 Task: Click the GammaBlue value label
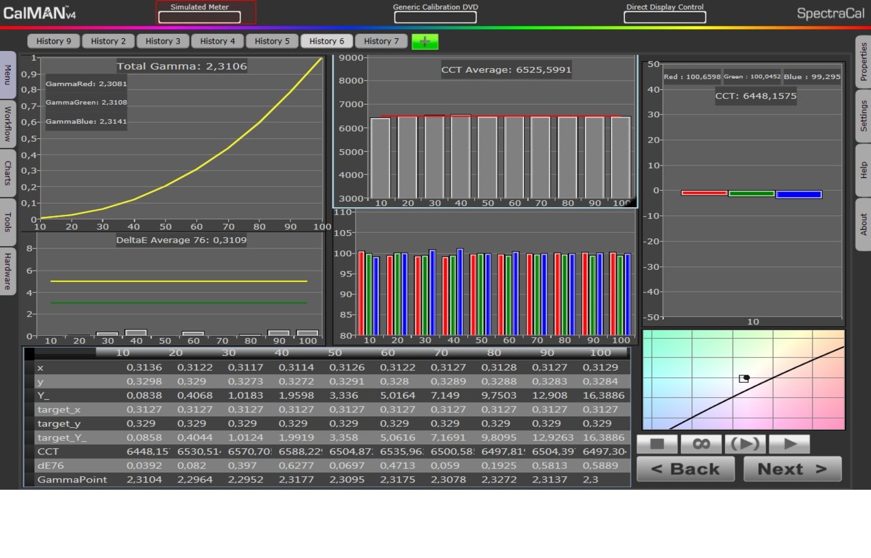pos(86,122)
